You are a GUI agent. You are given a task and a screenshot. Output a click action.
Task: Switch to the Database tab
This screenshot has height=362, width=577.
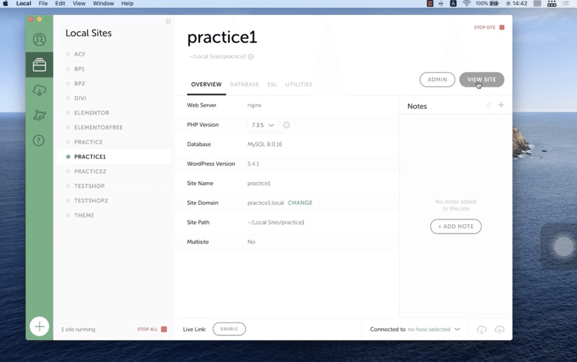tap(244, 85)
